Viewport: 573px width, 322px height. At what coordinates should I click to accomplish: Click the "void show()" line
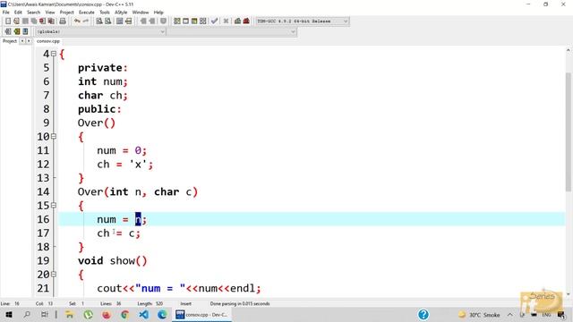point(112,260)
